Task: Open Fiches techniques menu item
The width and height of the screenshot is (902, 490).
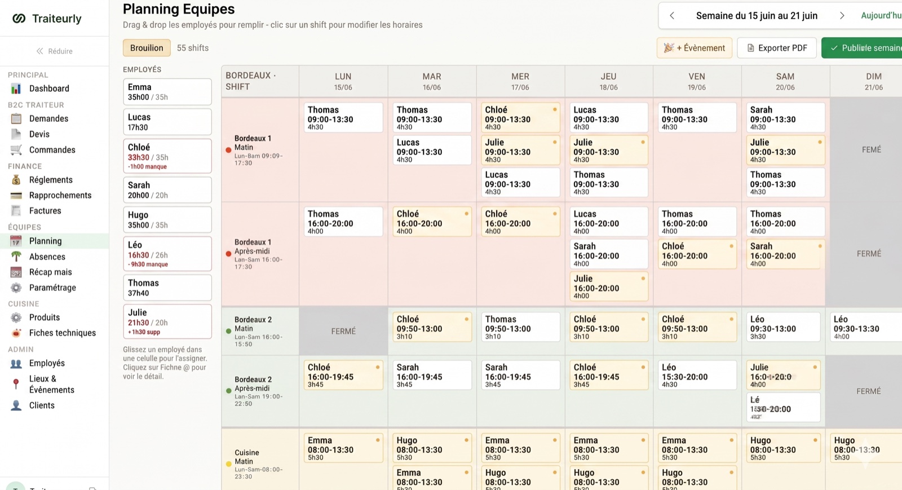Action: pos(63,333)
